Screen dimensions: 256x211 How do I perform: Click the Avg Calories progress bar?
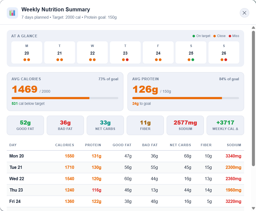point(65,98)
